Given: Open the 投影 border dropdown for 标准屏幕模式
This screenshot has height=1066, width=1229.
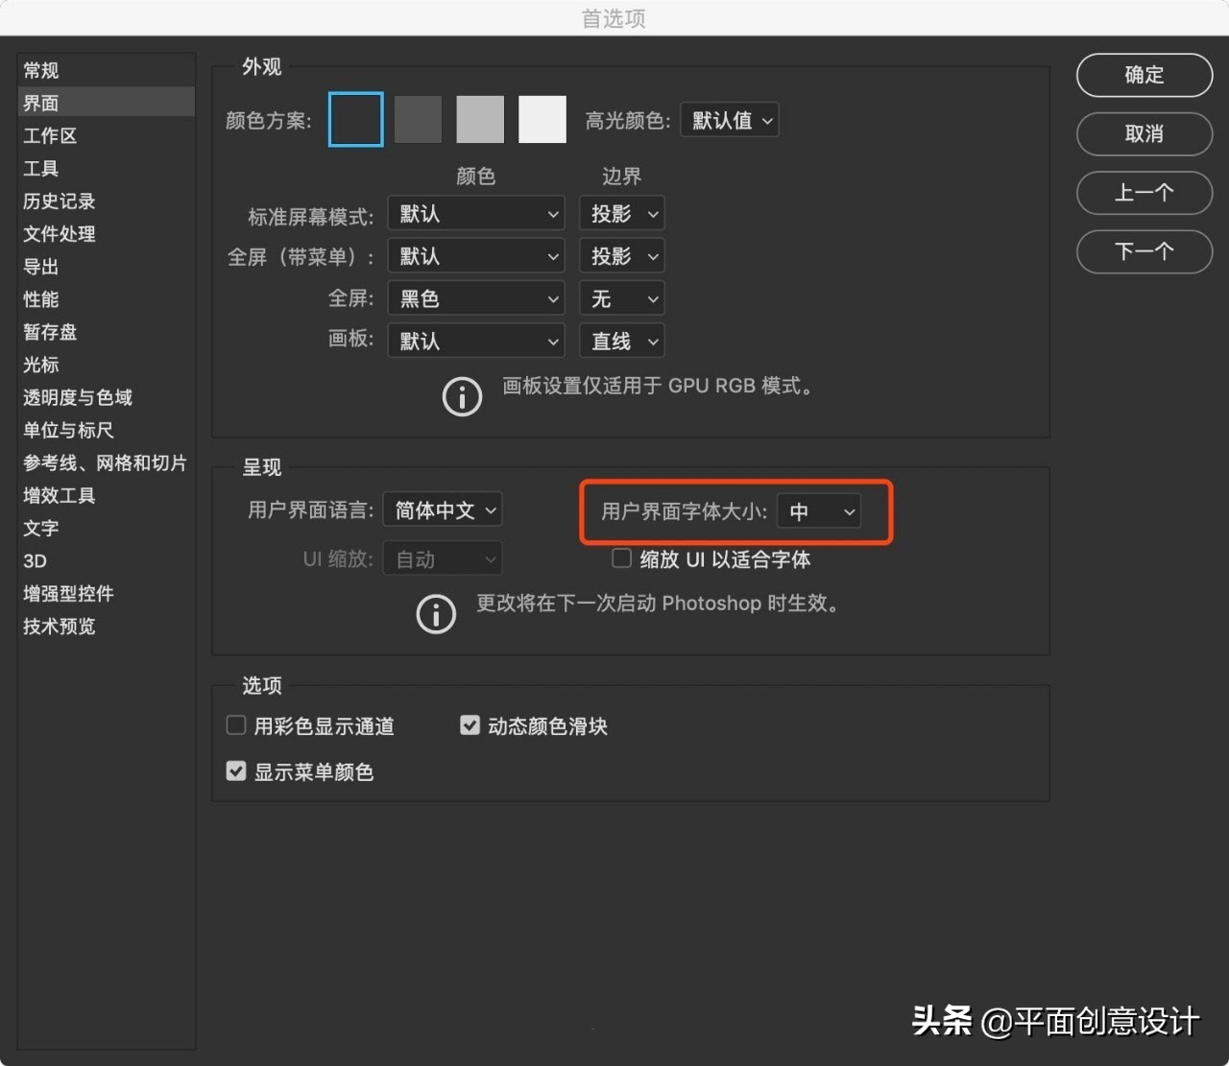Looking at the screenshot, I should (x=621, y=213).
